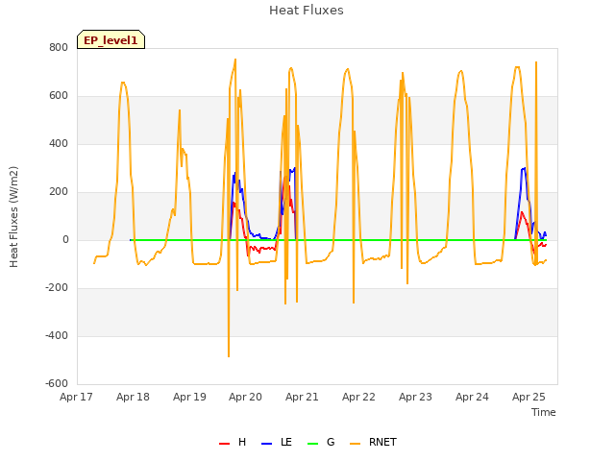Click the 0 y-axis tick label
Viewport: 615px width, 461px height.
click(65, 239)
